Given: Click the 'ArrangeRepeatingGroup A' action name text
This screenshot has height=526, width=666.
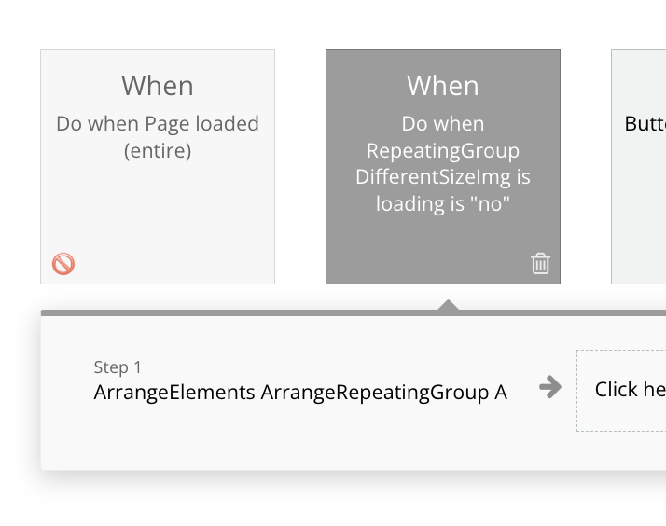Looking at the screenshot, I should 384,393.
